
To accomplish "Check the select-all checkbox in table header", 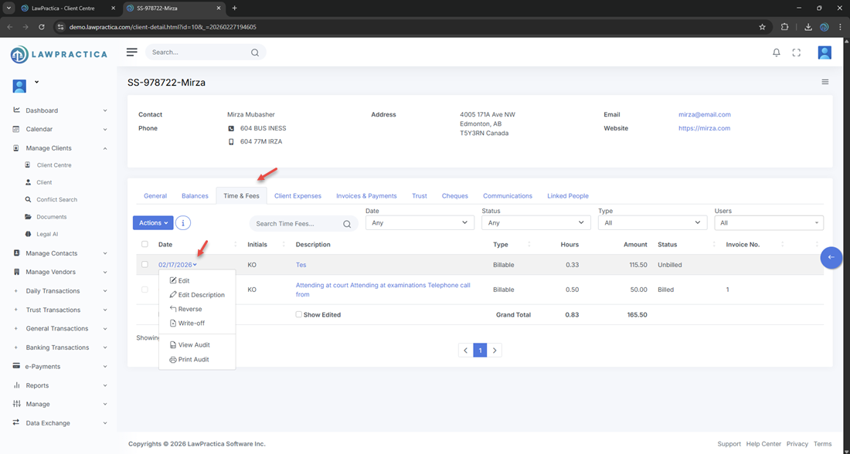I will (144, 245).
